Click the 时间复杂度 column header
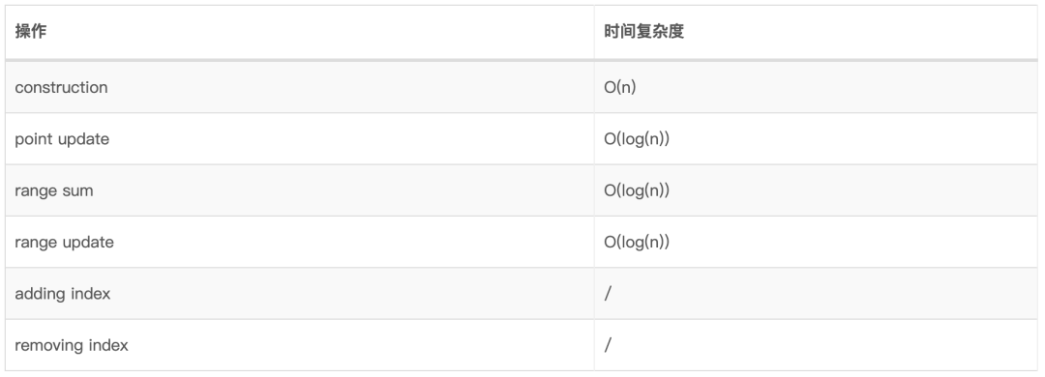 tap(643, 31)
